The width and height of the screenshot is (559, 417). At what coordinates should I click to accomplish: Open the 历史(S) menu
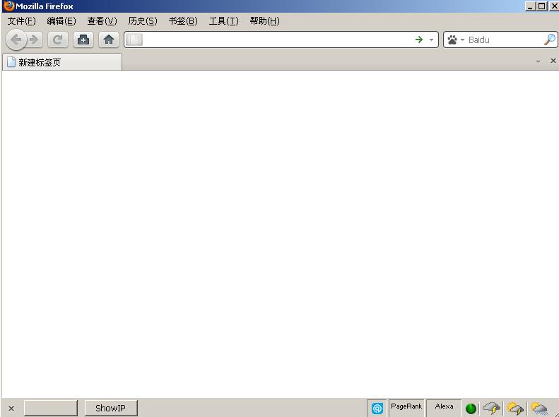pyautogui.click(x=143, y=21)
